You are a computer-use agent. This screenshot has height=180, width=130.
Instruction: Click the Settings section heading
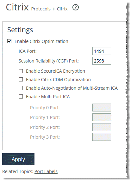click(x=20, y=30)
